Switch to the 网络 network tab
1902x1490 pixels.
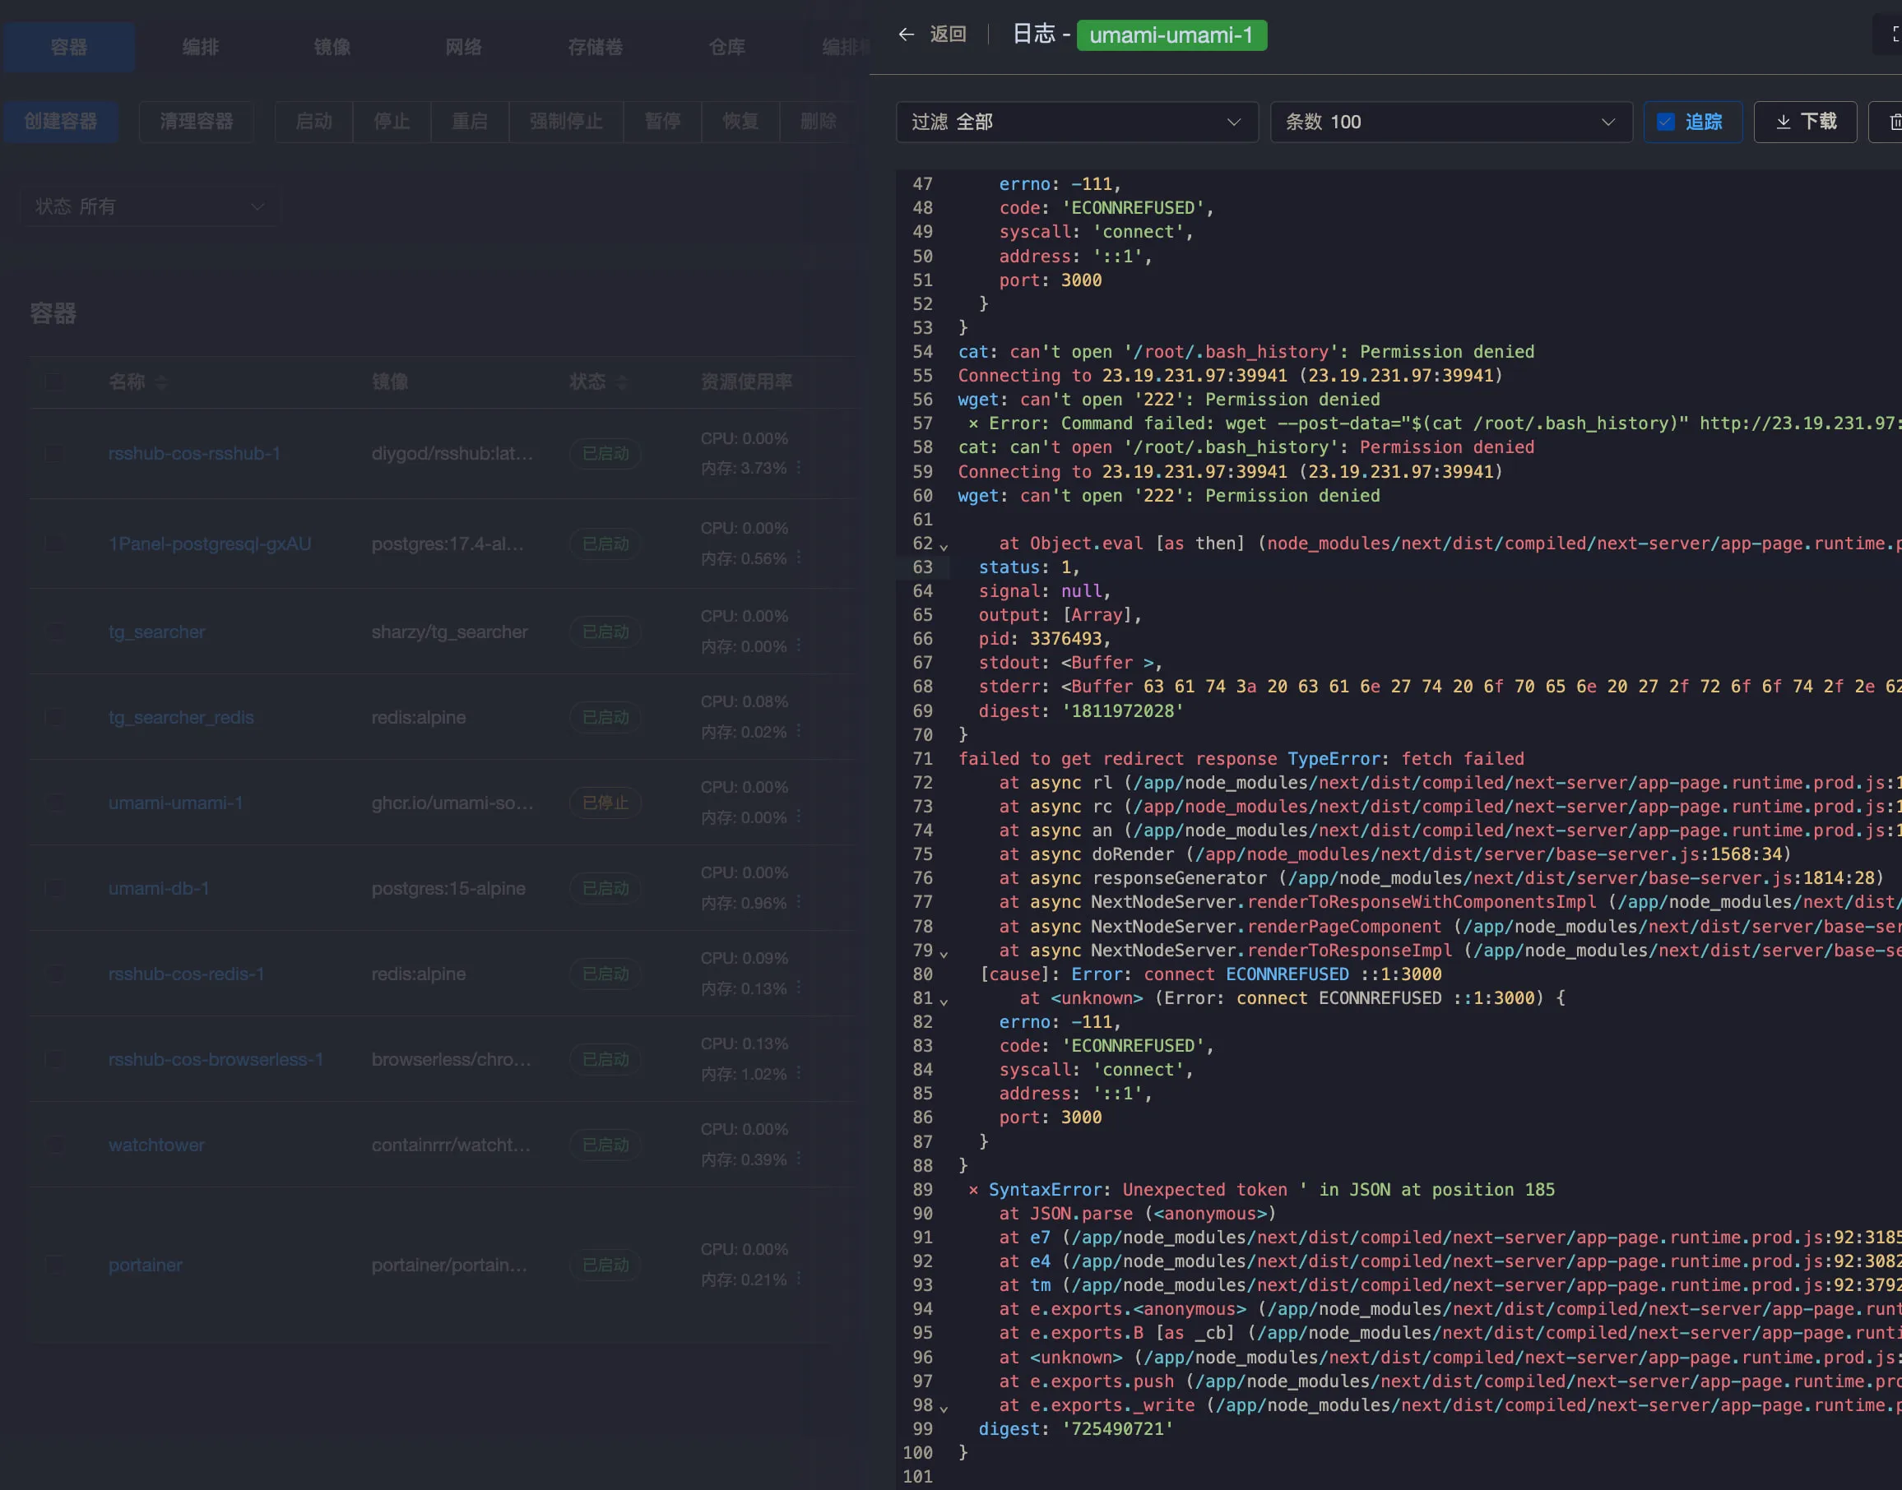click(x=463, y=47)
